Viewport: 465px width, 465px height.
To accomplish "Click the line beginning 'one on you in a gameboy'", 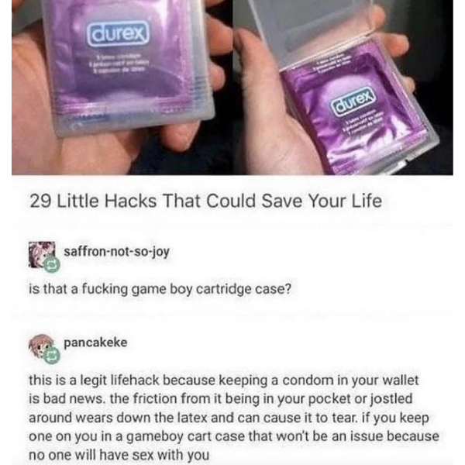I will point(234,436).
